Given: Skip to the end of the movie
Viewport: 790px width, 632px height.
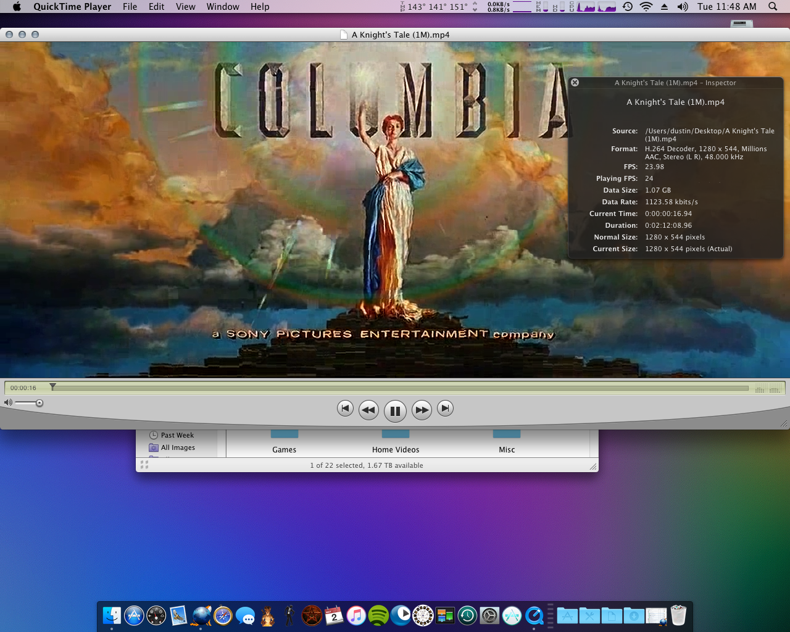Looking at the screenshot, I should coord(445,408).
